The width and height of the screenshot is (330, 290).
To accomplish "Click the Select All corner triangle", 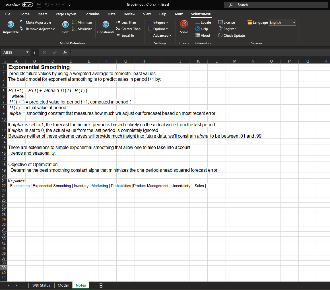I will point(5,61).
